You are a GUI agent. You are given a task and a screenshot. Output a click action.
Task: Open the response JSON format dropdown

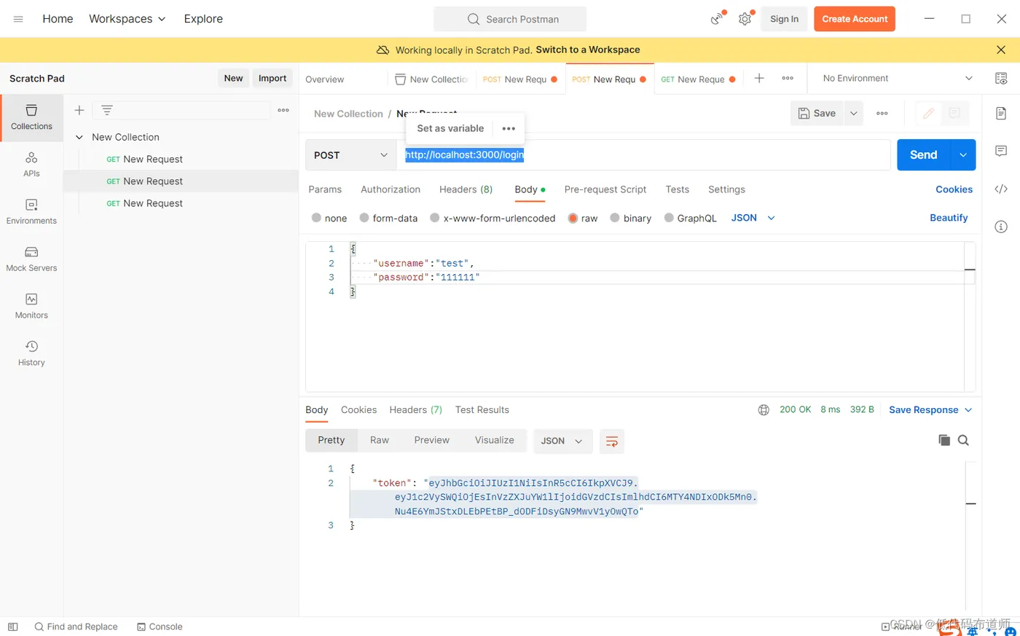tap(562, 441)
